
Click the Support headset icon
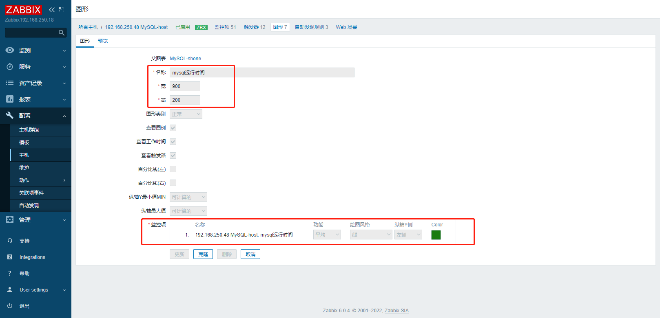[x=10, y=241]
